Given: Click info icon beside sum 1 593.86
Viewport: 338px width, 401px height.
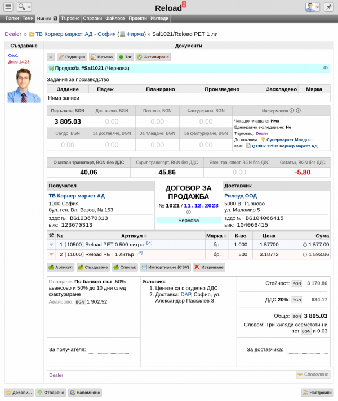Looking at the screenshot, I should coord(305,254).
